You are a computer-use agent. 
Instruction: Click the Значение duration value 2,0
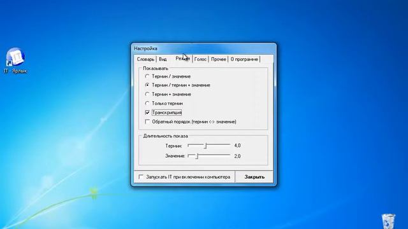(237, 156)
